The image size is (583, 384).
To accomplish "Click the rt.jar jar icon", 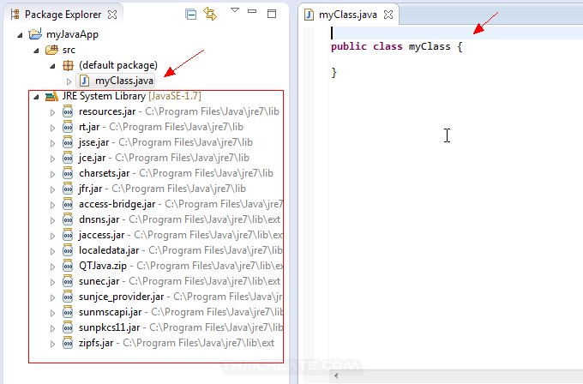I will (68, 127).
